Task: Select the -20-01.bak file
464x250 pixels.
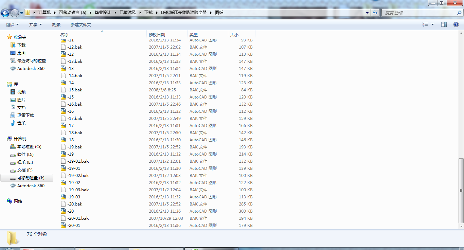Action: (78, 218)
